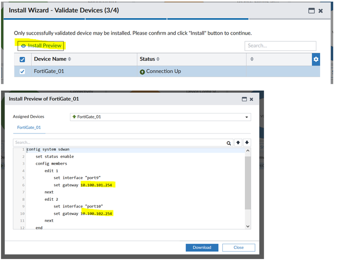Screen dimensions: 337x260
Task: Click the scroll up arrow of config preview
Action: 248,151
